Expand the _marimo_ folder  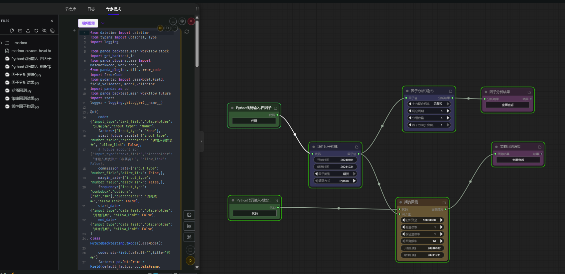[x=2, y=43]
